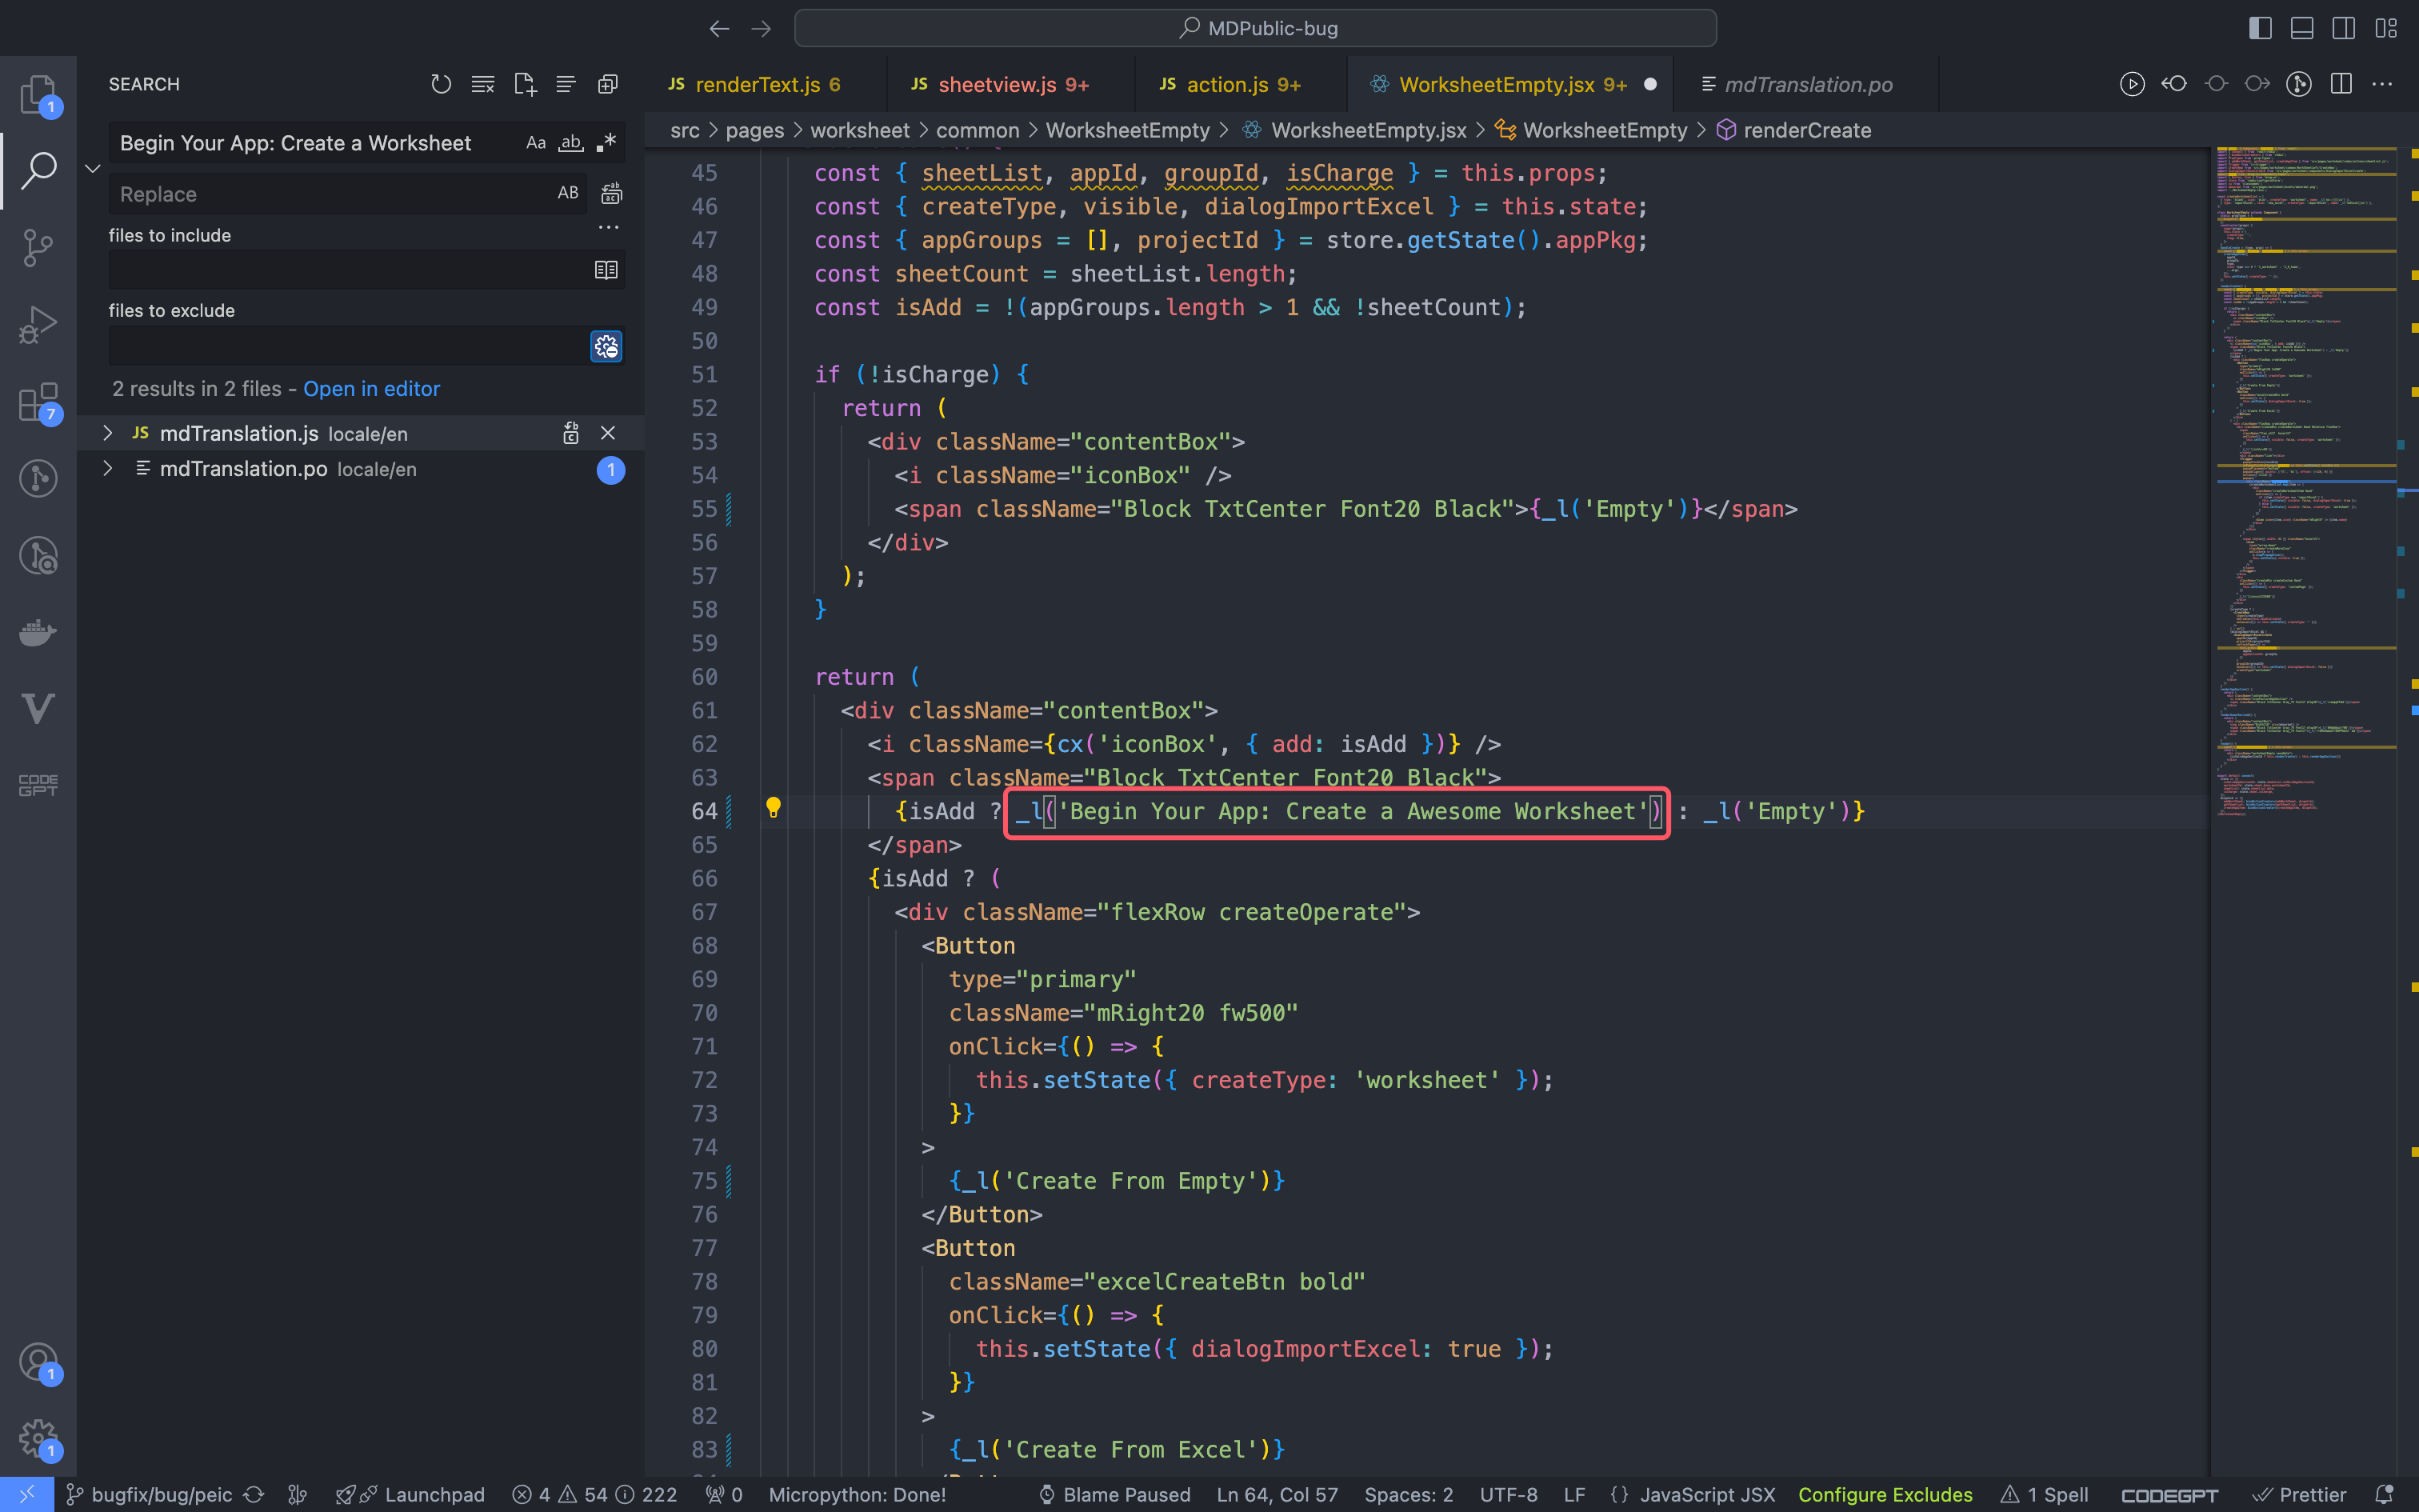
Task: Expand mdTranslation.po search result
Action: [x=108, y=468]
